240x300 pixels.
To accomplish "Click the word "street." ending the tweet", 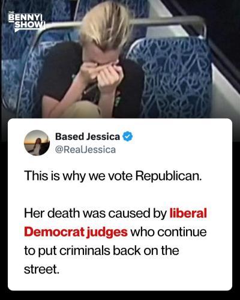I will pos(42,269).
